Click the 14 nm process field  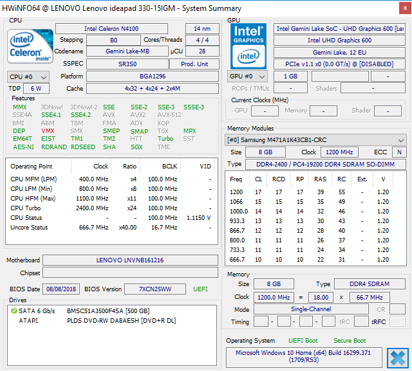[202, 28]
